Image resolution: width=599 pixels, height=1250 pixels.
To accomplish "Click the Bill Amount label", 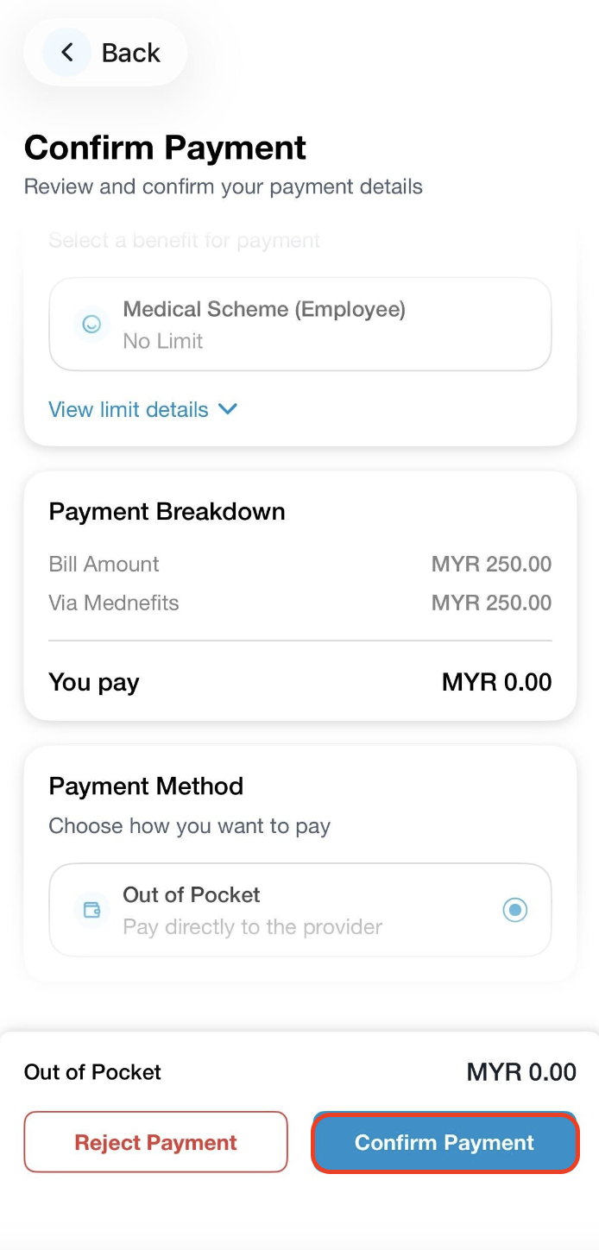I will (104, 565).
